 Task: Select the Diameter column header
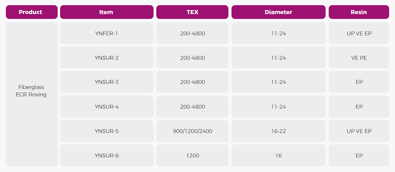pos(278,12)
